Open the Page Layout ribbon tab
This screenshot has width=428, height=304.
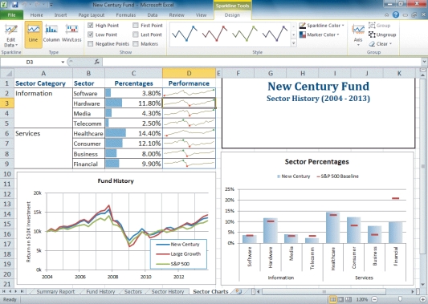click(x=92, y=15)
